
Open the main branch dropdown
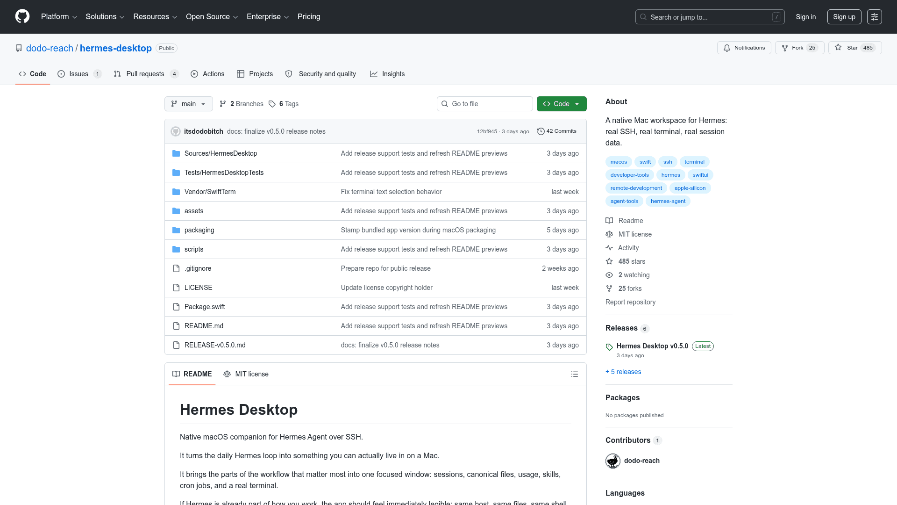tap(188, 104)
